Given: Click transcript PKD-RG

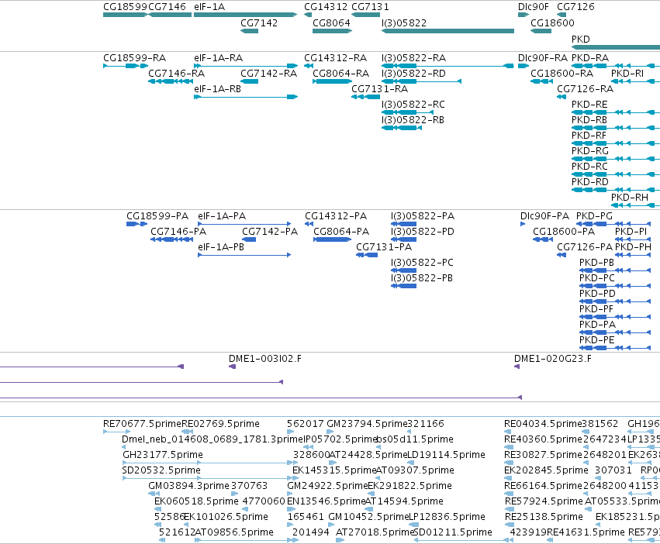Looking at the screenshot, I should (590, 151).
